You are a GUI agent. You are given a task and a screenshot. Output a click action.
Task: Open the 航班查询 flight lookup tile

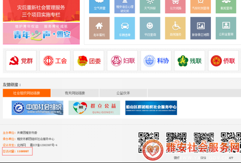click(226, 7)
